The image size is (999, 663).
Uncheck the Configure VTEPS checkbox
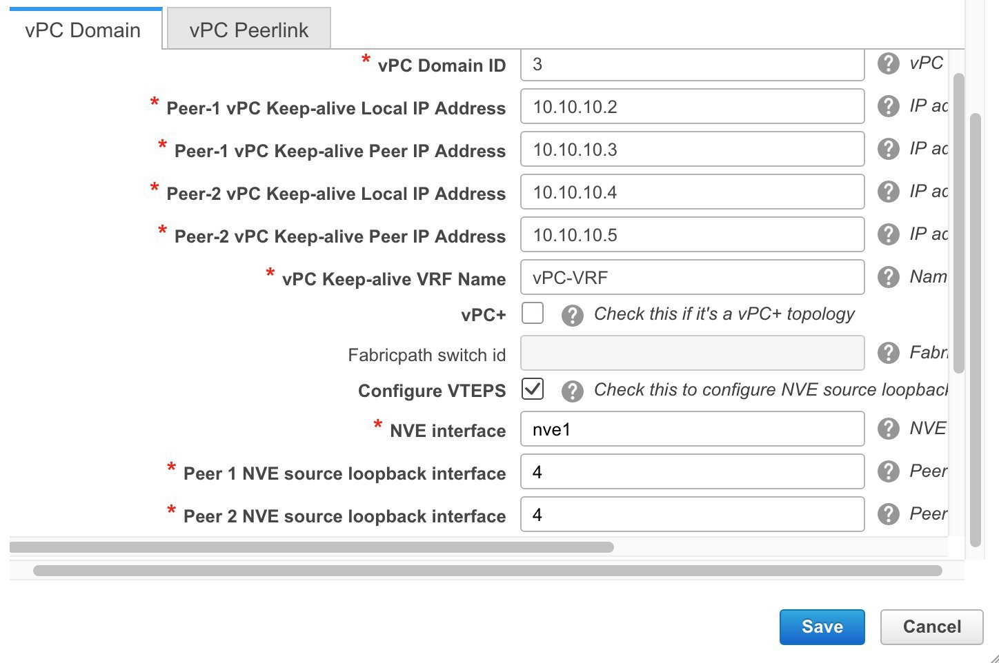[533, 389]
